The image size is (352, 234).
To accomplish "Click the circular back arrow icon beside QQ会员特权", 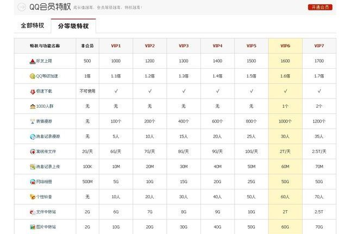I will click(x=22, y=7).
